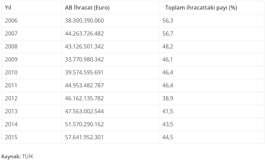Image resolution: width=265 pixels, height=160 pixels.
Task: Click the export value 46.162.135.782
Action: pyautogui.click(x=84, y=98)
